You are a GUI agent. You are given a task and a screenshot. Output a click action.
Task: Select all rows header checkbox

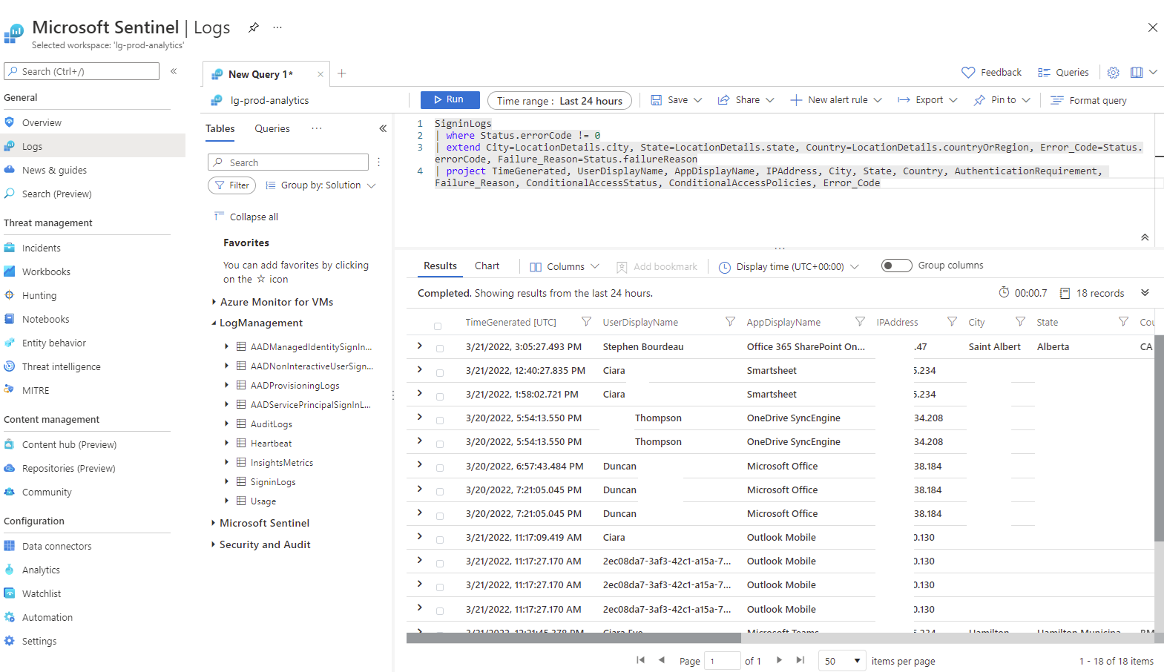(438, 326)
